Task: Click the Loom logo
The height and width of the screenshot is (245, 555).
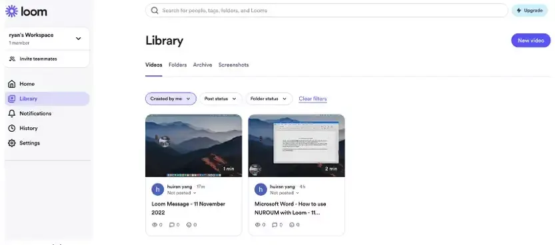Action: point(26,11)
